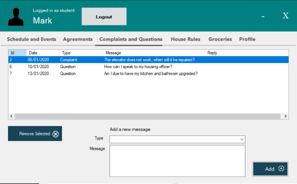Click the left arrow of horizontal scrollbar
The image size is (297, 184).
[x=12, y=116]
